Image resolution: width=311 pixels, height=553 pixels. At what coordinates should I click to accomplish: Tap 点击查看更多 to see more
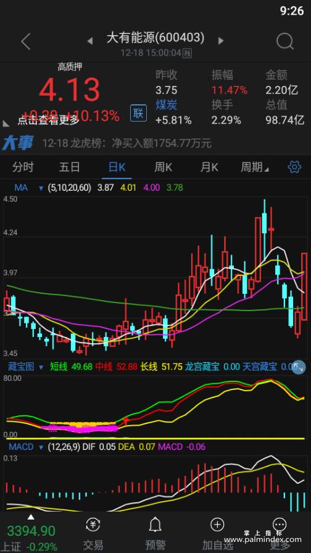click(48, 120)
